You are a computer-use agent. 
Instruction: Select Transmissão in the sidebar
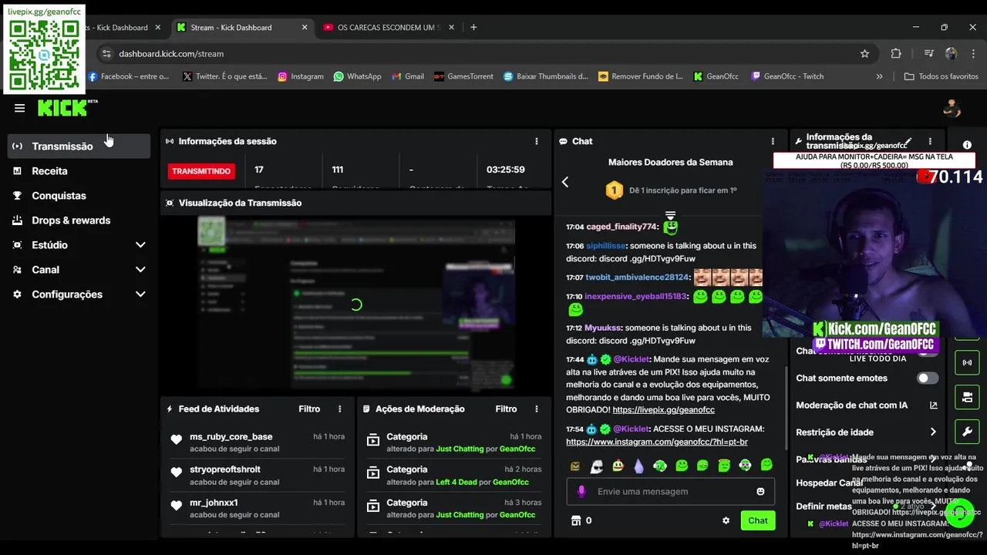click(79, 146)
